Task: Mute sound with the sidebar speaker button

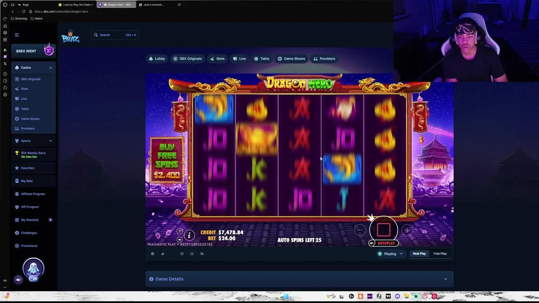Action: pyautogui.click(x=18, y=280)
